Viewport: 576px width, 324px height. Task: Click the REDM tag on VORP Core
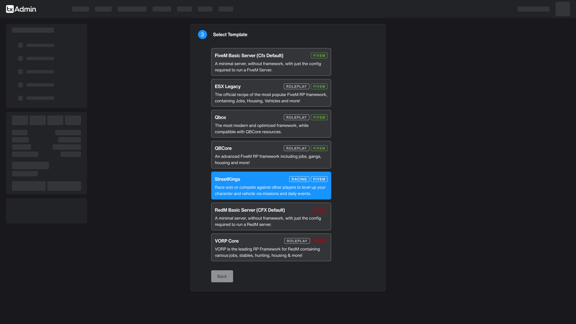coord(319,241)
